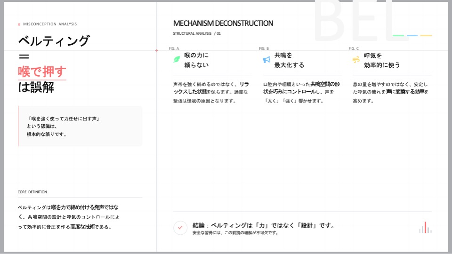Click the CORE DEFINITION label

[32, 192]
